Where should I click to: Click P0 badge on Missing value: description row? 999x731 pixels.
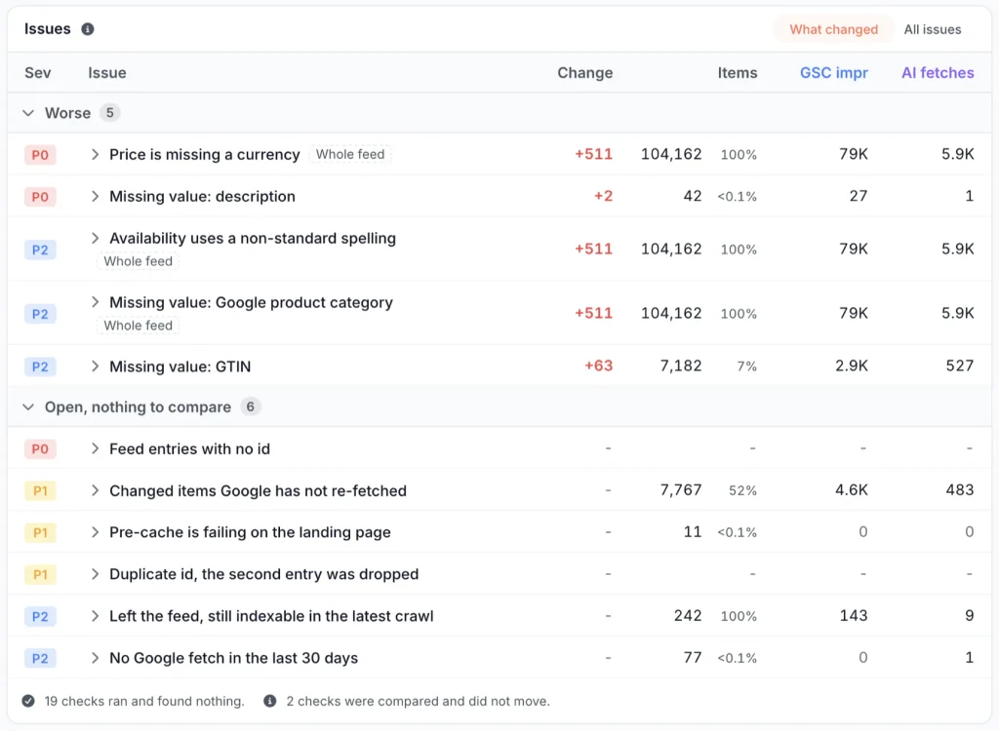pos(40,197)
